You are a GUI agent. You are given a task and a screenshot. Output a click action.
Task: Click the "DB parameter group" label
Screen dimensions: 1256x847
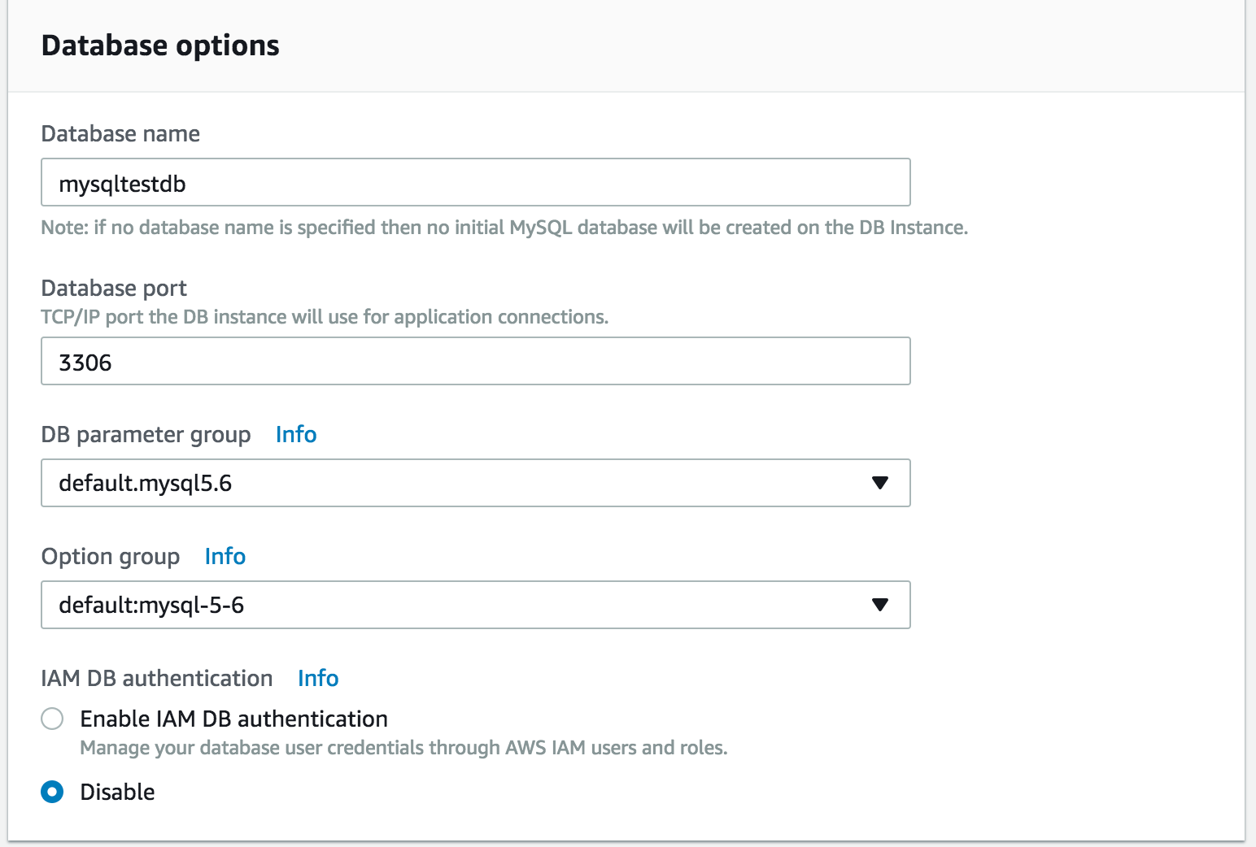coord(146,435)
